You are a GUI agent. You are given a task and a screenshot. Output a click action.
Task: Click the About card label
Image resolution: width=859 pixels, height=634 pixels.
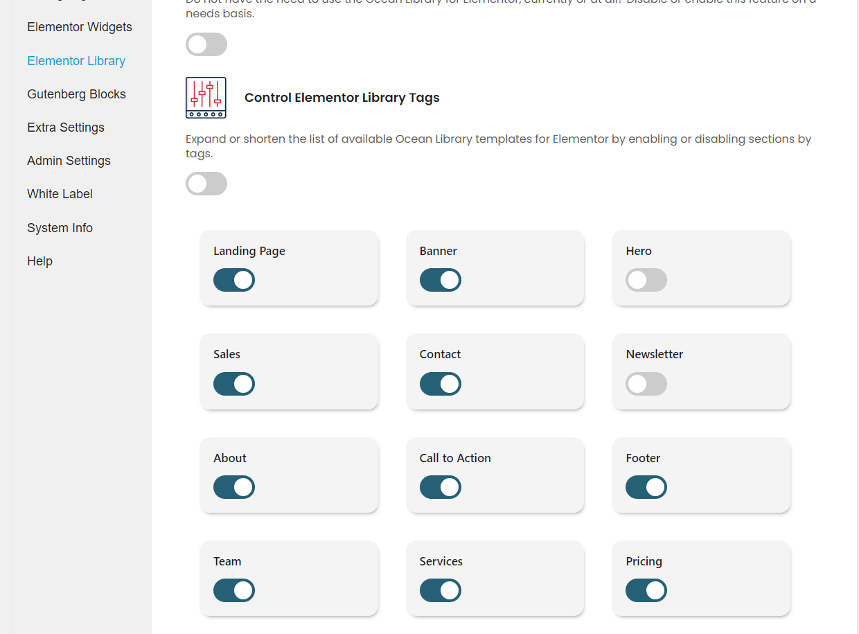pos(230,458)
